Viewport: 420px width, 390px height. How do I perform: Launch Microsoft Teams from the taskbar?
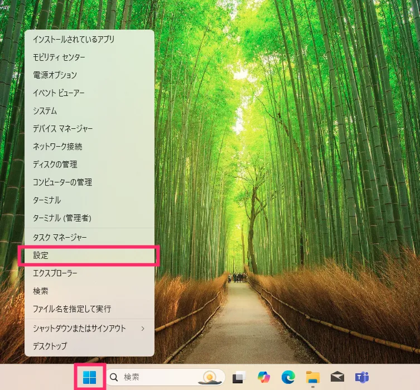362,377
